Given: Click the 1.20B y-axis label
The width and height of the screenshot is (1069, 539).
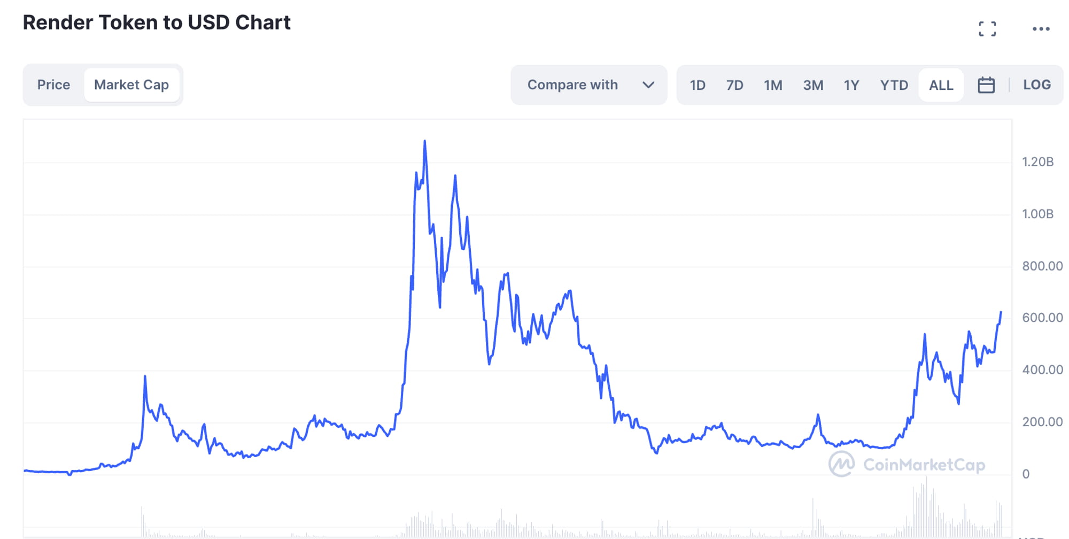Looking at the screenshot, I should pos(1037,162).
